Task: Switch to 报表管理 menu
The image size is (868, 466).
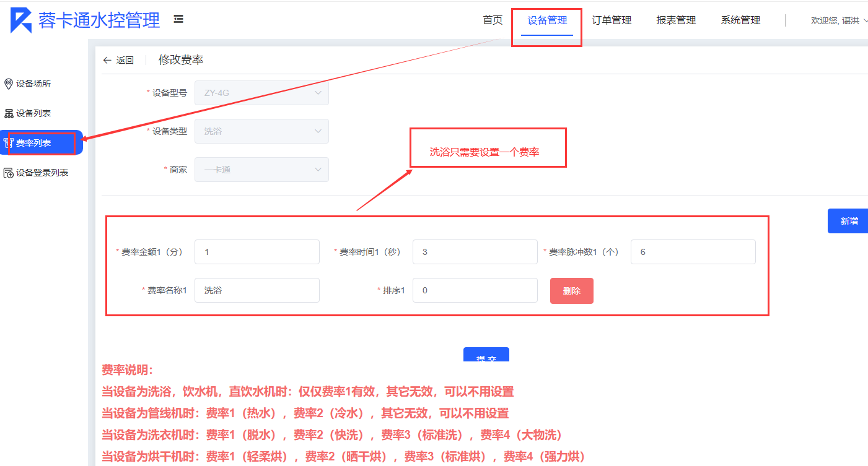Action: 676,20
